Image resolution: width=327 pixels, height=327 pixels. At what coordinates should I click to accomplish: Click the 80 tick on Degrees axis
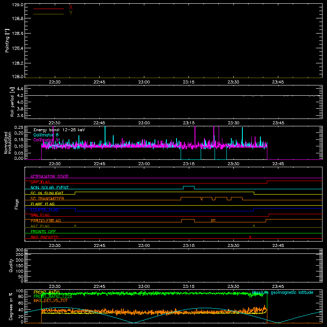(x=21, y=296)
